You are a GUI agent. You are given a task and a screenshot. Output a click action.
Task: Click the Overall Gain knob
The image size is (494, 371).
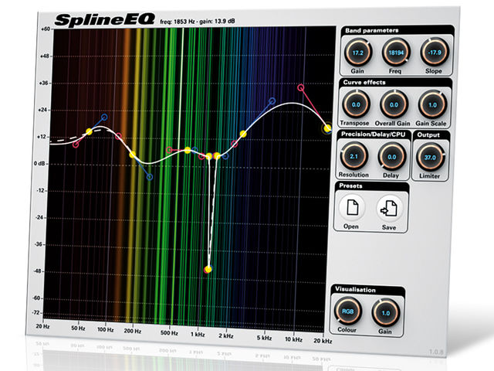coord(394,105)
